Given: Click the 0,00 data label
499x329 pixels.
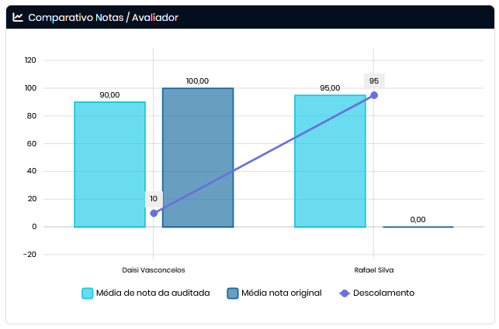Looking at the screenshot, I should click(418, 220).
